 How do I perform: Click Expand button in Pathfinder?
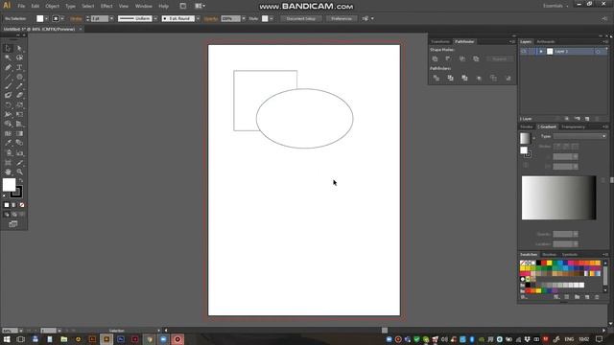499,59
